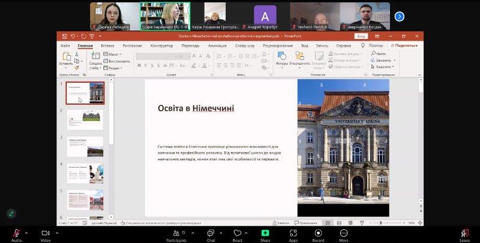Leave the Zoom meeting
This screenshot has height=243, width=480.
coord(464,232)
